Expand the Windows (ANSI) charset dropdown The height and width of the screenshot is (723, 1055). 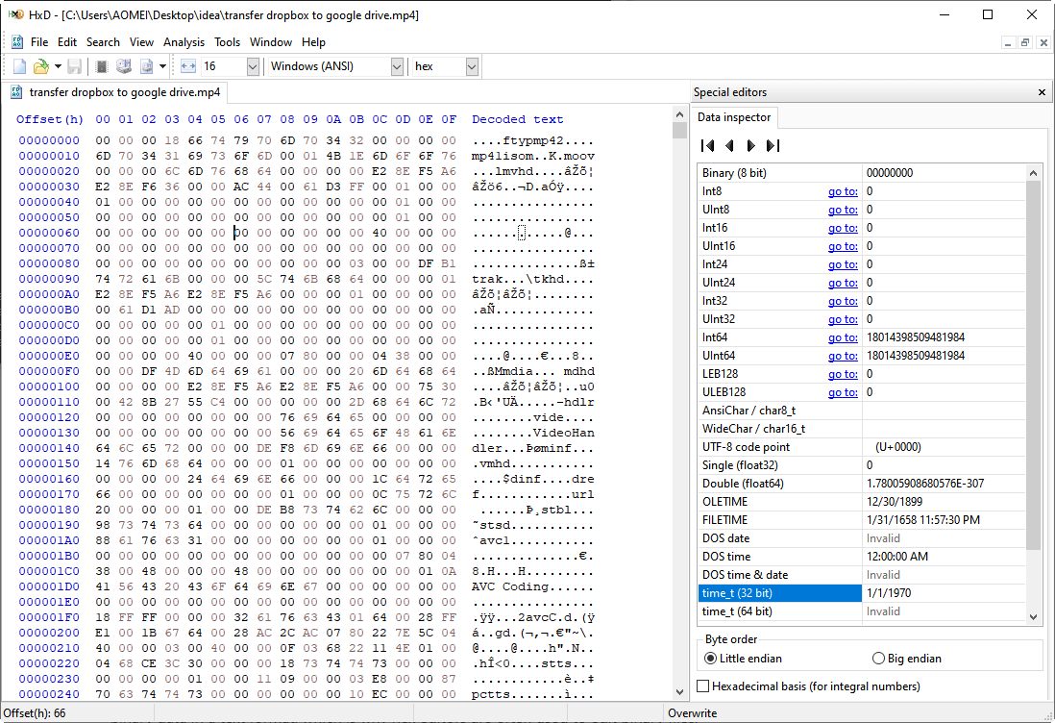coord(397,66)
